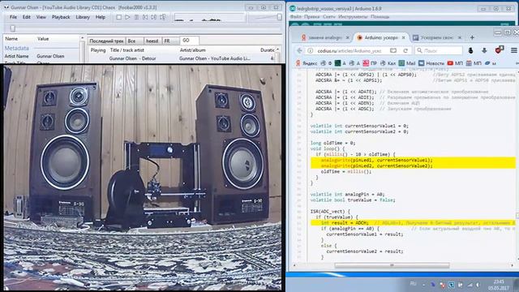Viewport: 519px width, 292px height.
Task: Click the browser Reload button
Action: click(405, 50)
